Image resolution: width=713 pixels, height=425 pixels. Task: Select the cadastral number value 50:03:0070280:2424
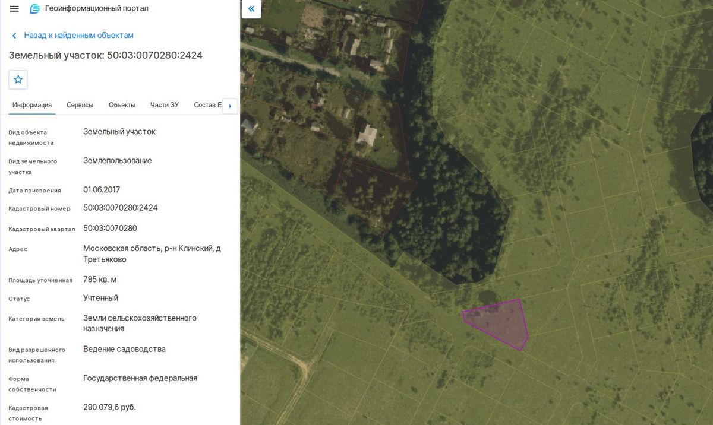point(121,208)
